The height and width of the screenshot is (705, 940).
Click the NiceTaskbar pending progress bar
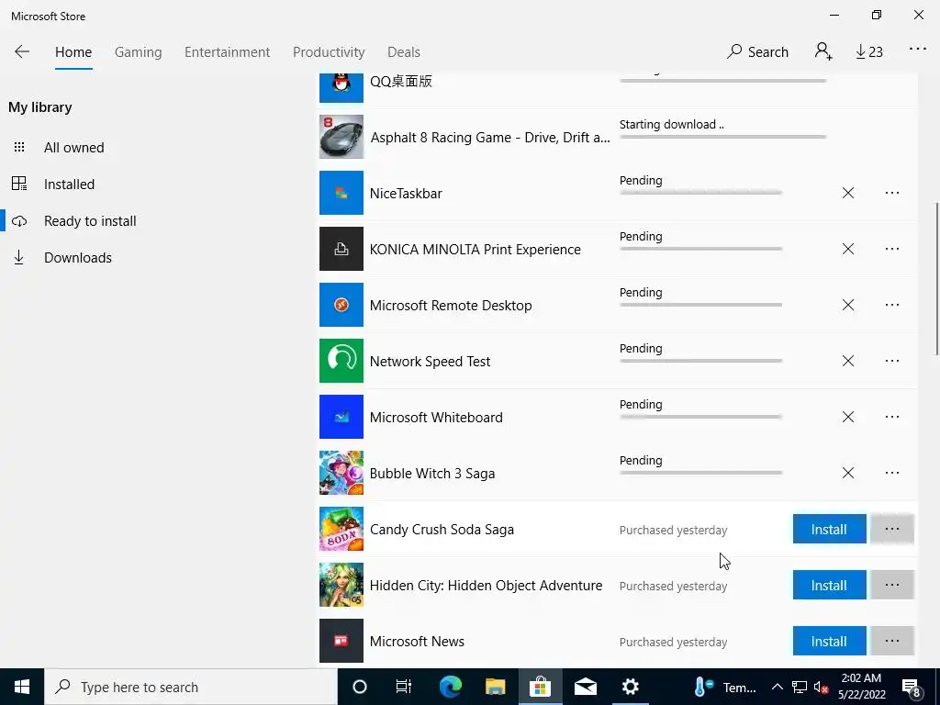(700, 193)
